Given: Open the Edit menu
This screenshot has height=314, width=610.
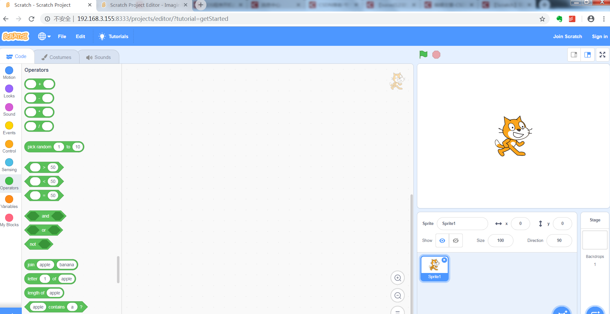Looking at the screenshot, I should pos(80,36).
